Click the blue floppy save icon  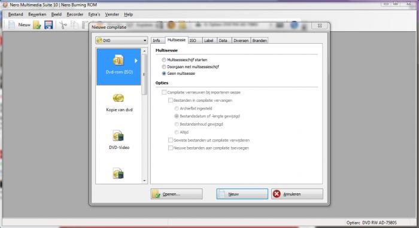[x=48, y=25]
